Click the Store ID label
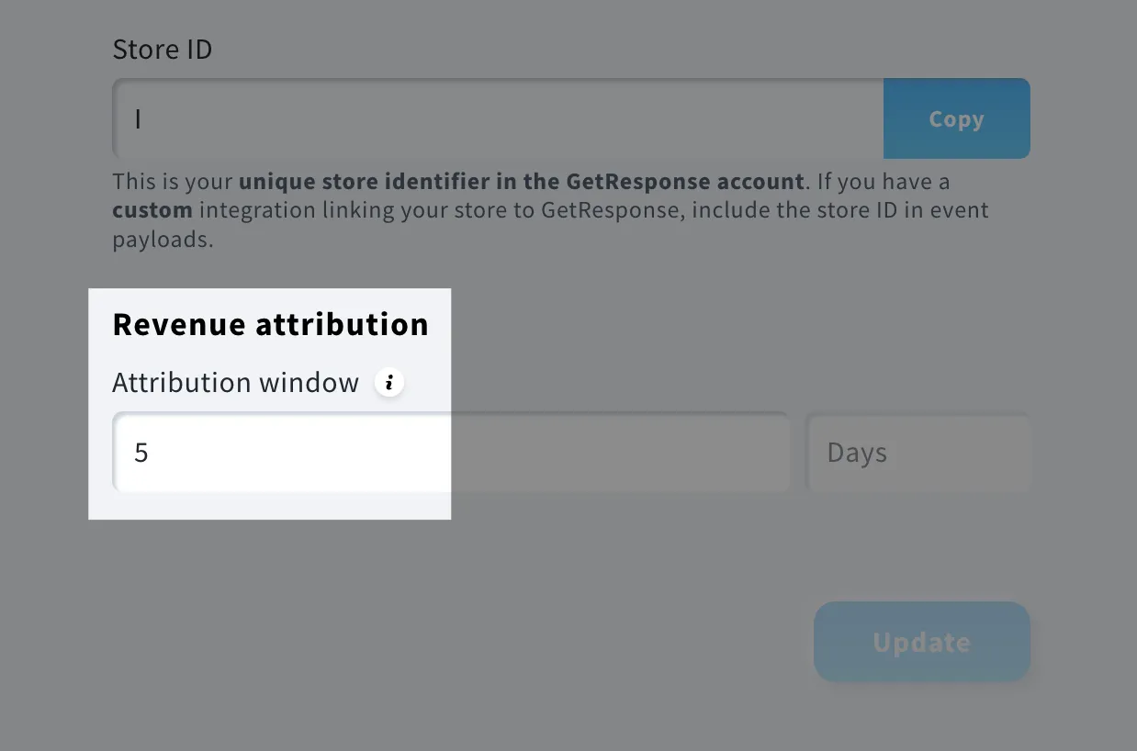The height and width of the screenshot is (751, 1137). tap(163, 49)
